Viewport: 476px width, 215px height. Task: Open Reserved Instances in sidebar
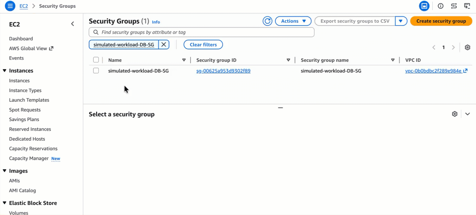[x=30, y=129]
